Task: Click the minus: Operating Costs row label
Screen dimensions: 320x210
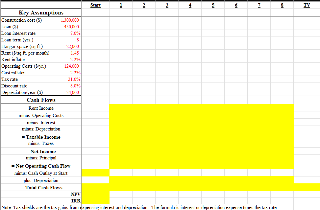Action: 41,115
